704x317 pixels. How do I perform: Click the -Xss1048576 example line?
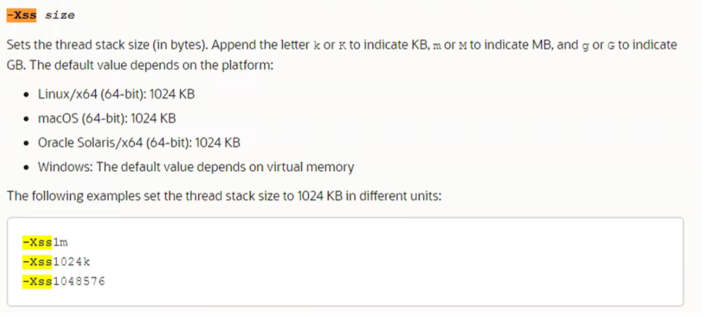tap(64, 282)
